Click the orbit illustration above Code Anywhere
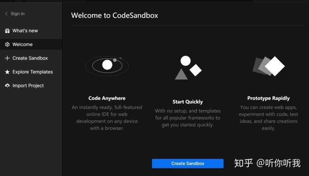The height and width of the screenshot is (176, 309). (x=107, y=66)
